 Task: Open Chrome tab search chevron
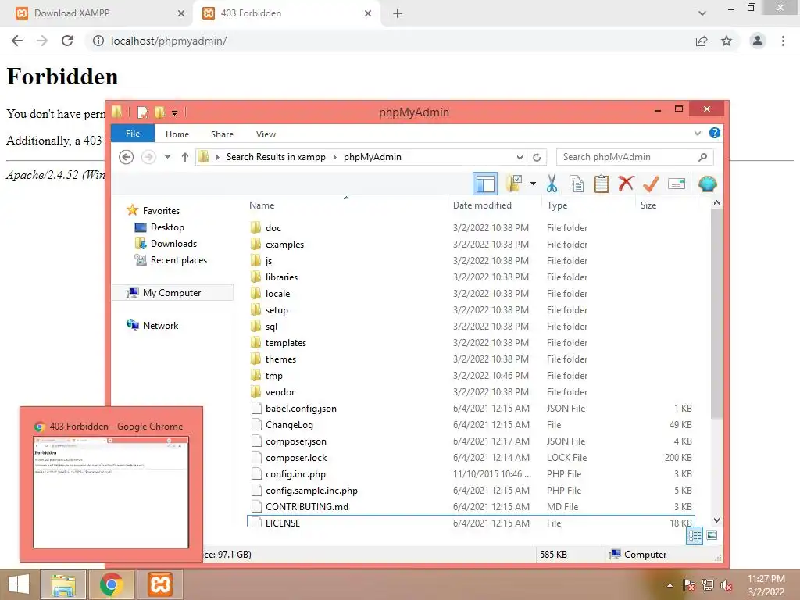point(702,13)
